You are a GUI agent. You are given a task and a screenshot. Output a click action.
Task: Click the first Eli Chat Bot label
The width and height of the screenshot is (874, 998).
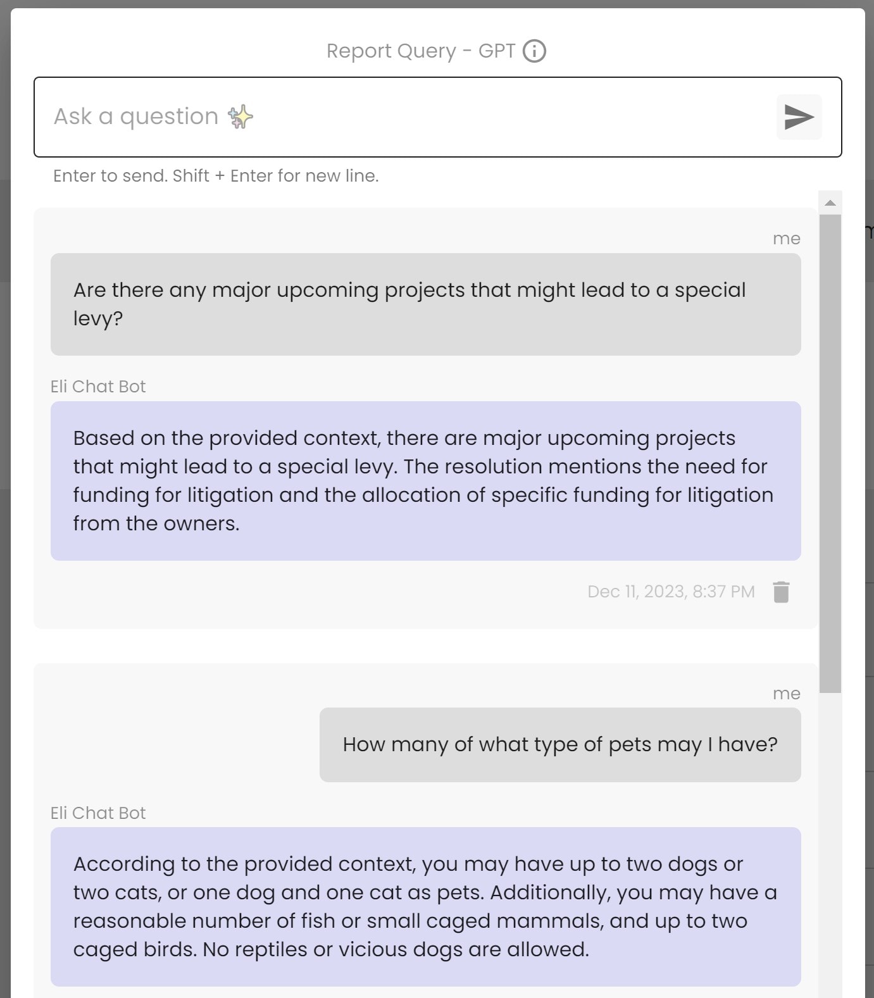coord(98,385)
